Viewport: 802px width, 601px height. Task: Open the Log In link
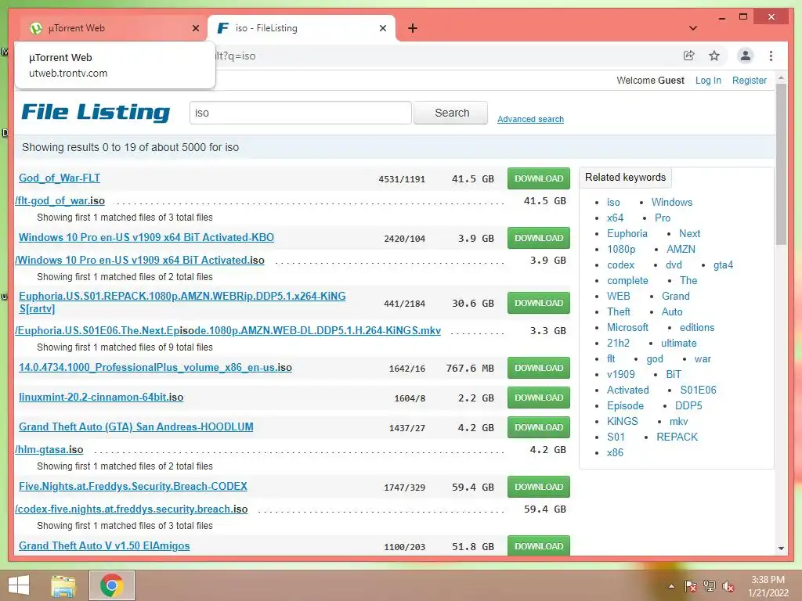click(708, 81)
